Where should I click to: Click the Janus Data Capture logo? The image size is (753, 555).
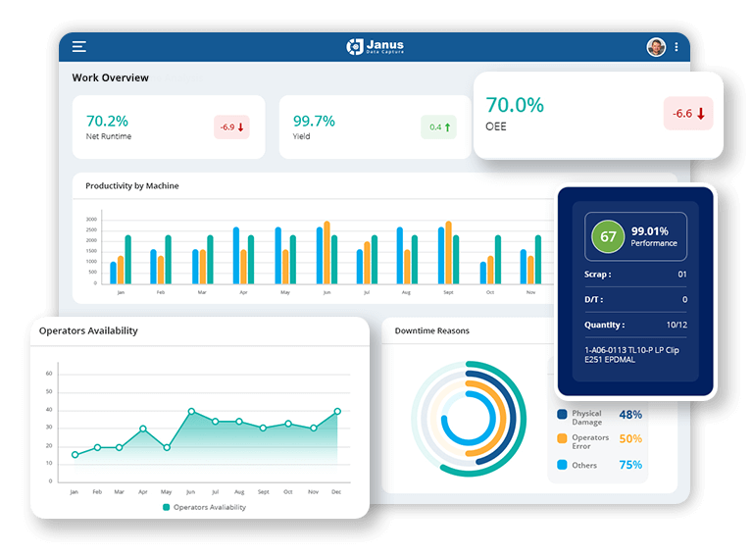(x=375, y=46)
